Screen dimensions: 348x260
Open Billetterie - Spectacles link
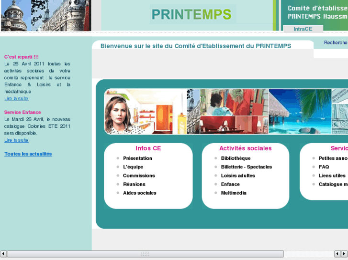pyautogui.click(x=247, y=167)
